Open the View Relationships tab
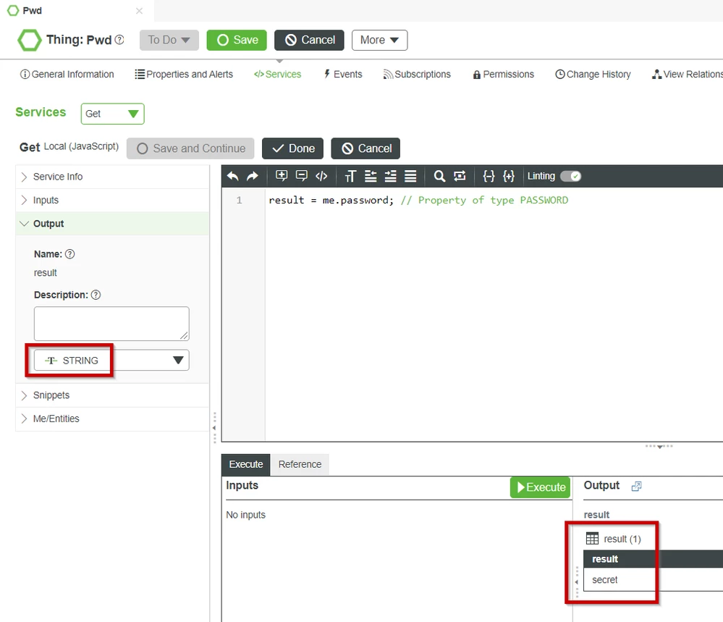723x622 pixels. [x=687, y=75]
